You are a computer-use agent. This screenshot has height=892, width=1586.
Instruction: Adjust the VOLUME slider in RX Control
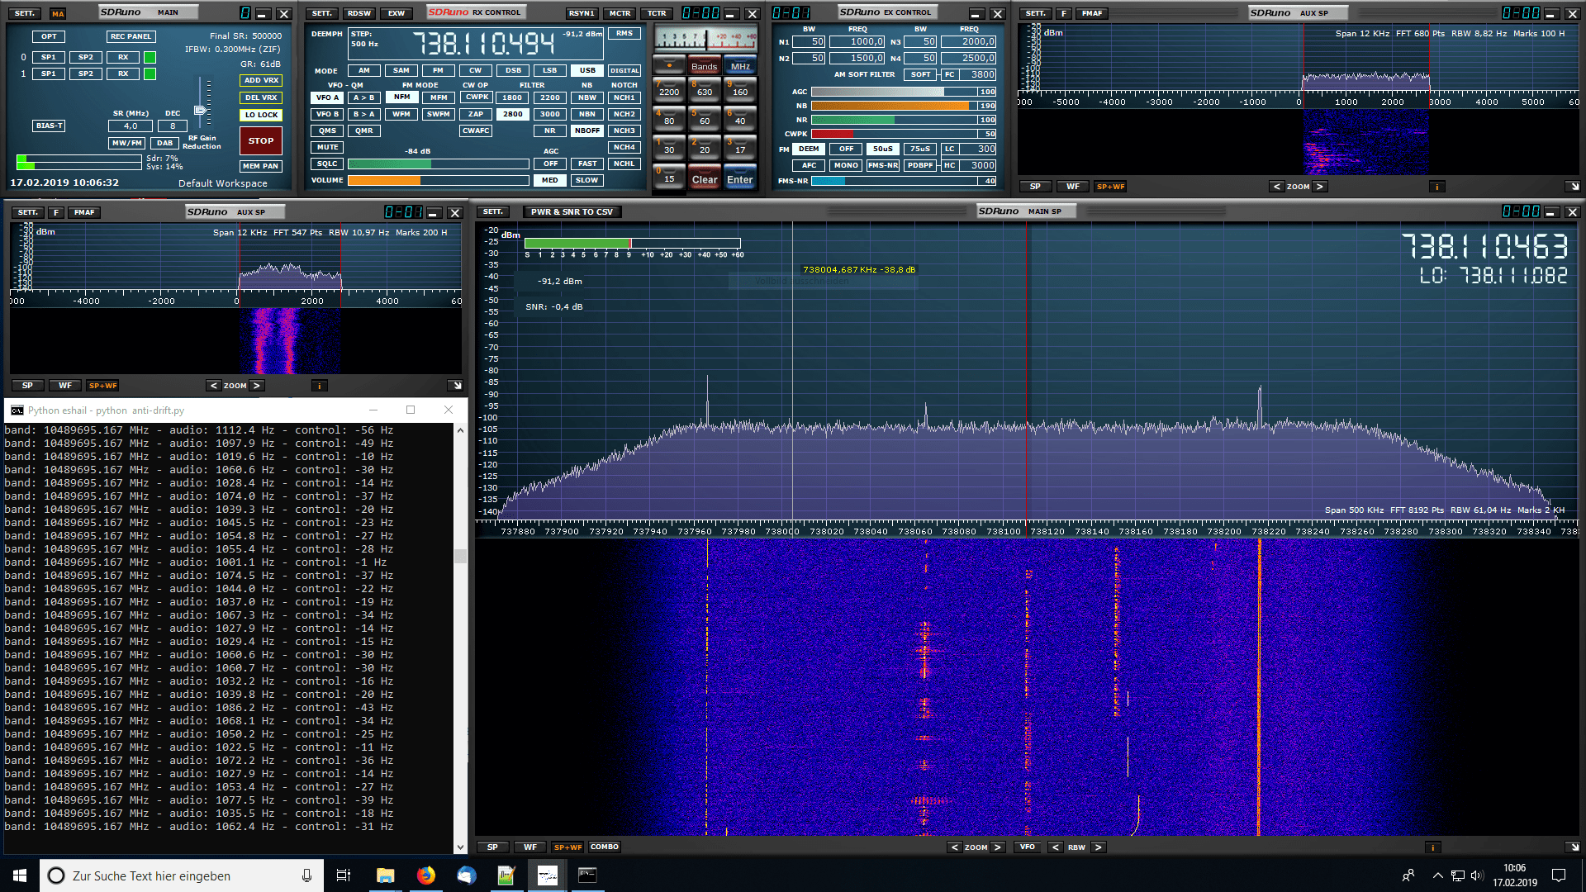(438, 180)
